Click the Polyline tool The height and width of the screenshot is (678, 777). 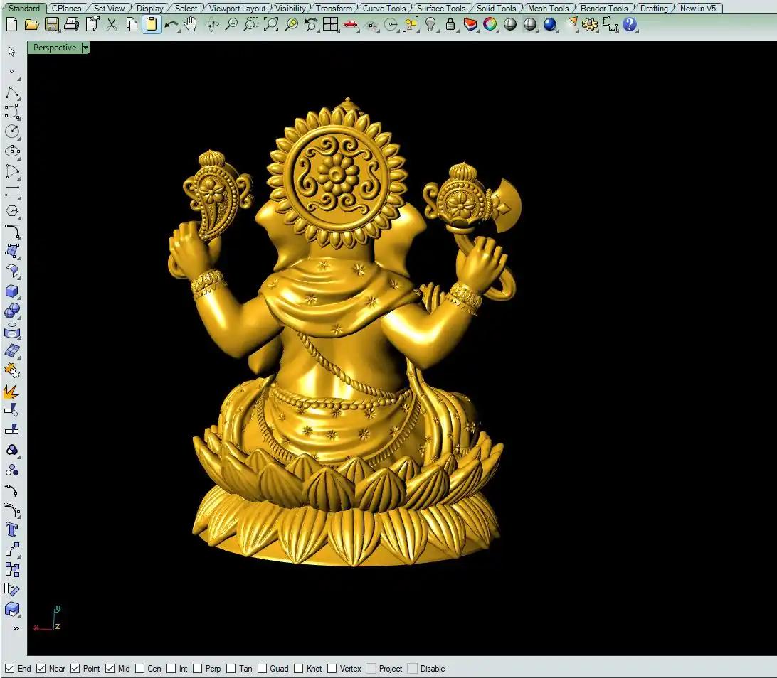[12, 93]
